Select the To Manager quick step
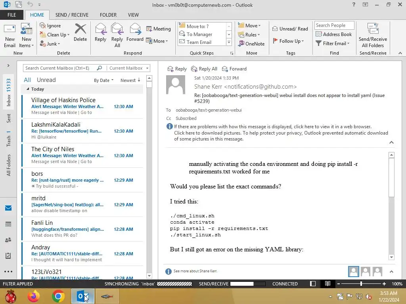Viewport: 406px width, 304px height. (x=202, y=34)
